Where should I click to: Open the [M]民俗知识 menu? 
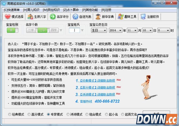(x=51, y=10)
